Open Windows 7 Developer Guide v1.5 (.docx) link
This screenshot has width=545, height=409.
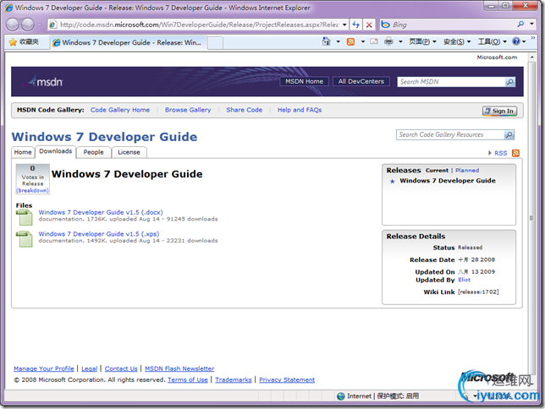click(x=101, y=212)
